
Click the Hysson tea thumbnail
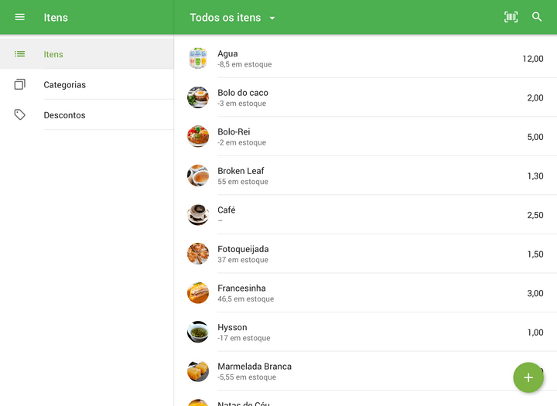198,332
